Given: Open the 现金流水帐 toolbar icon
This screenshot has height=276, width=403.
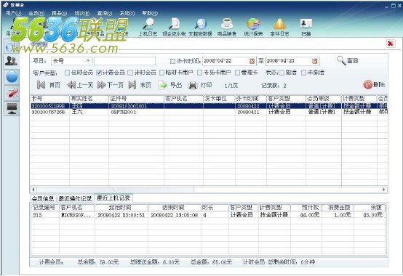Looking at the screenshot, I should click(175, 23).
